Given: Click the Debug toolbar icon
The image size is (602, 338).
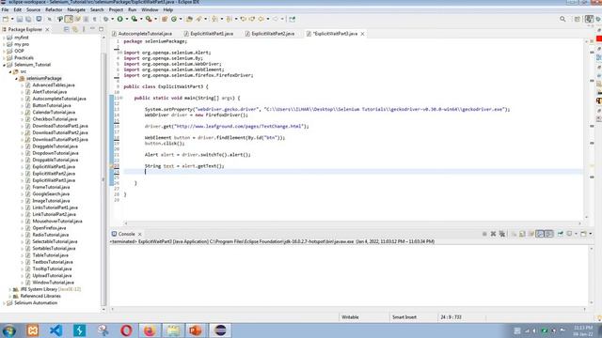Looking at the screenshot, I should click(106, 19).
